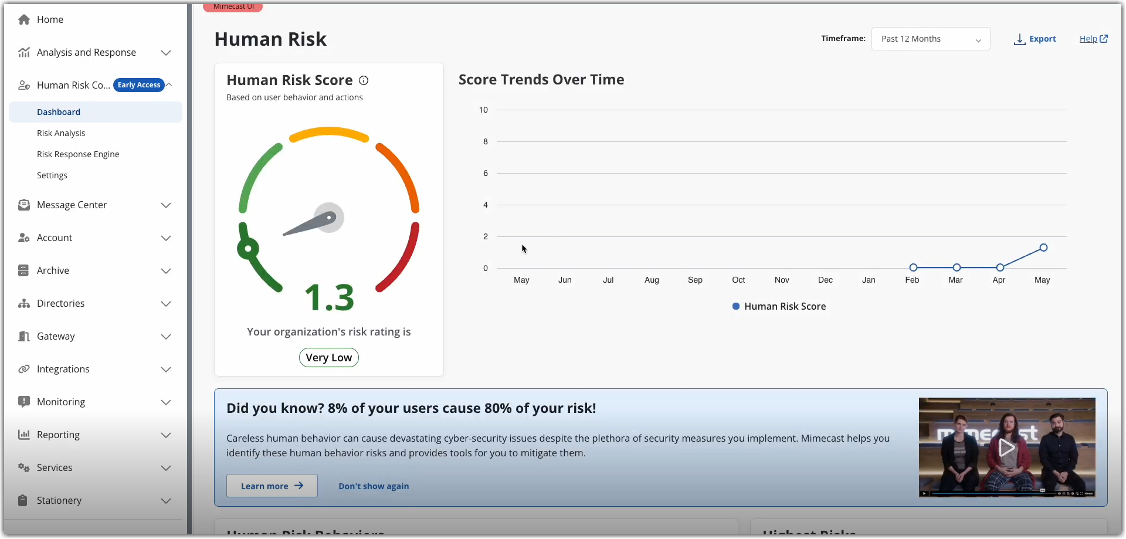Select Don't show again
Viewport: 1126px width, 539px height.
374,486
